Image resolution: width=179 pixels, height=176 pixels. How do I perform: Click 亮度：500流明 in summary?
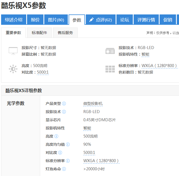pos(34,66)
